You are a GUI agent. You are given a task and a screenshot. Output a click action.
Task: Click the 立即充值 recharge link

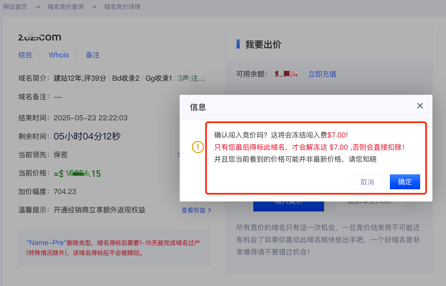click(322, 74)
